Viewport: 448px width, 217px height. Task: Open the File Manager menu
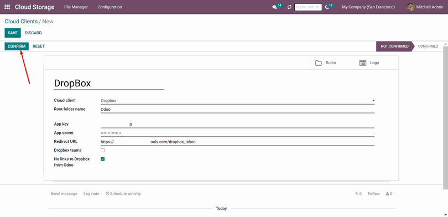(76, 7)
